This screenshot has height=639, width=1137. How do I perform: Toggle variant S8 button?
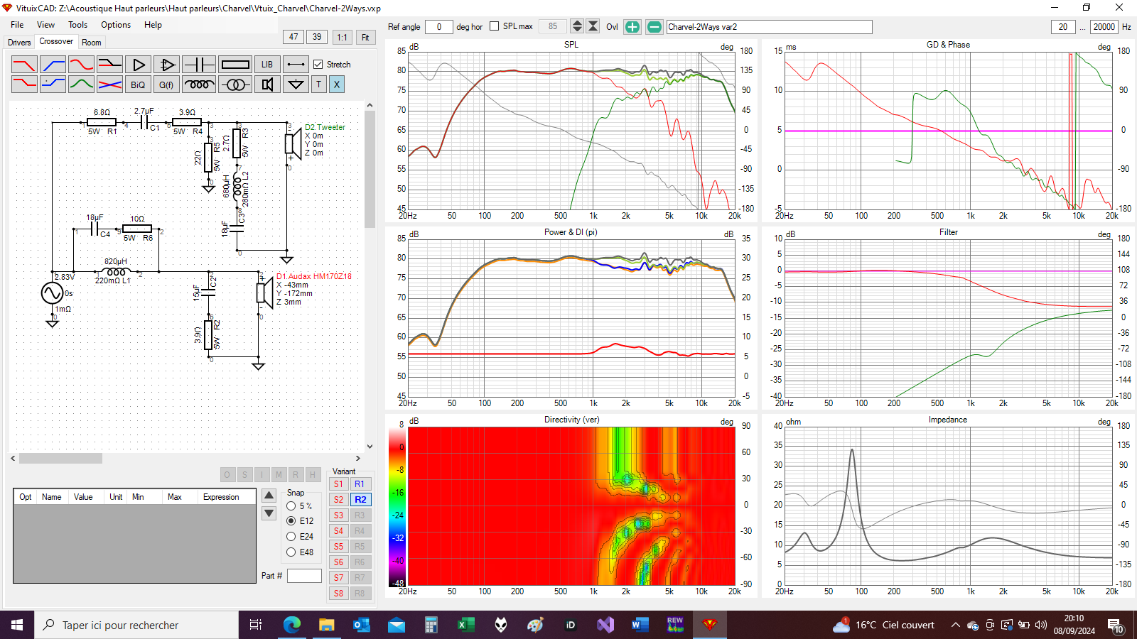point(338,594)
